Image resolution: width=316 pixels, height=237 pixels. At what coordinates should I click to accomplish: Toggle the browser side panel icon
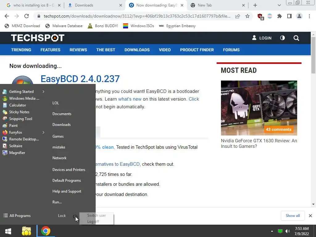pyautogui.click(x=289, y=16)
